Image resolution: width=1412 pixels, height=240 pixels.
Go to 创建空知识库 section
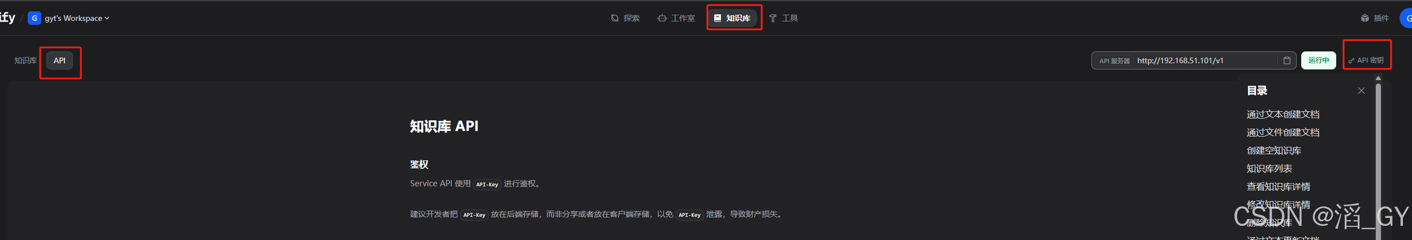[x=1273, y=150]
